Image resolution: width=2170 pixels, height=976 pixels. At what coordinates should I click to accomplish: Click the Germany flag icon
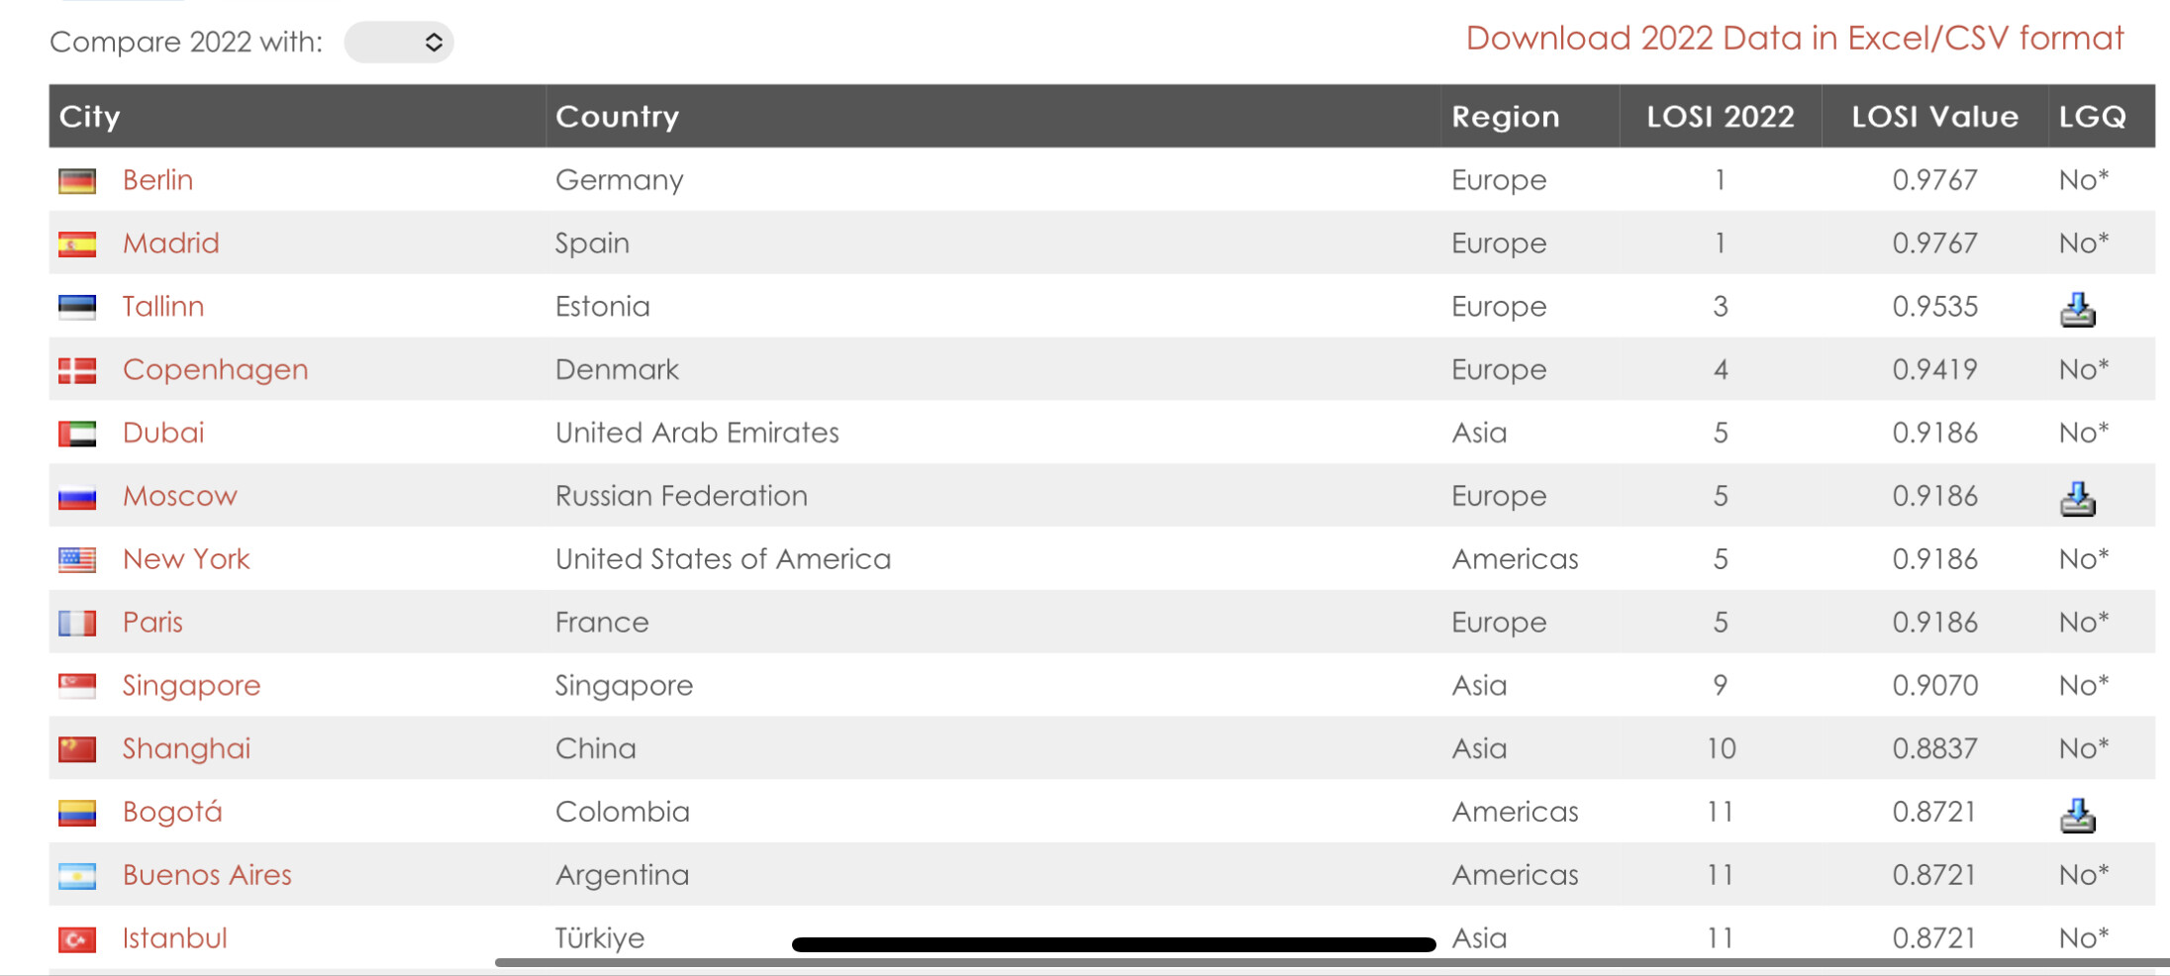coord(77,181)
